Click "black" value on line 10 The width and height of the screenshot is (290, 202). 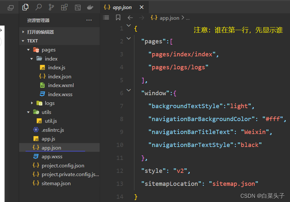pos(250,145)
